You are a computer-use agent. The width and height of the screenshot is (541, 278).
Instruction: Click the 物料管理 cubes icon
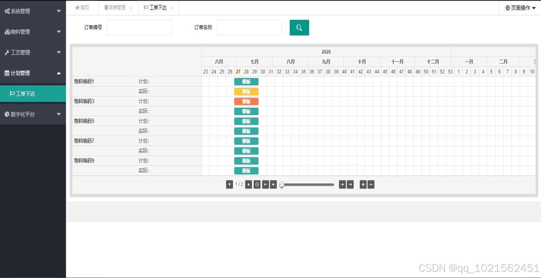pos(7,32)
